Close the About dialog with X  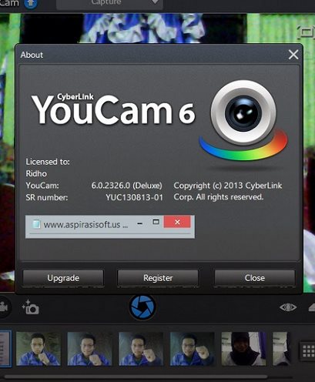(x=293, y=55)
